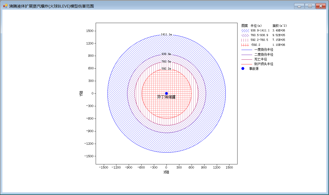This screenshot has width=329, height=195.
Task: Click the 1411.1m radius label
Action: 166,35
